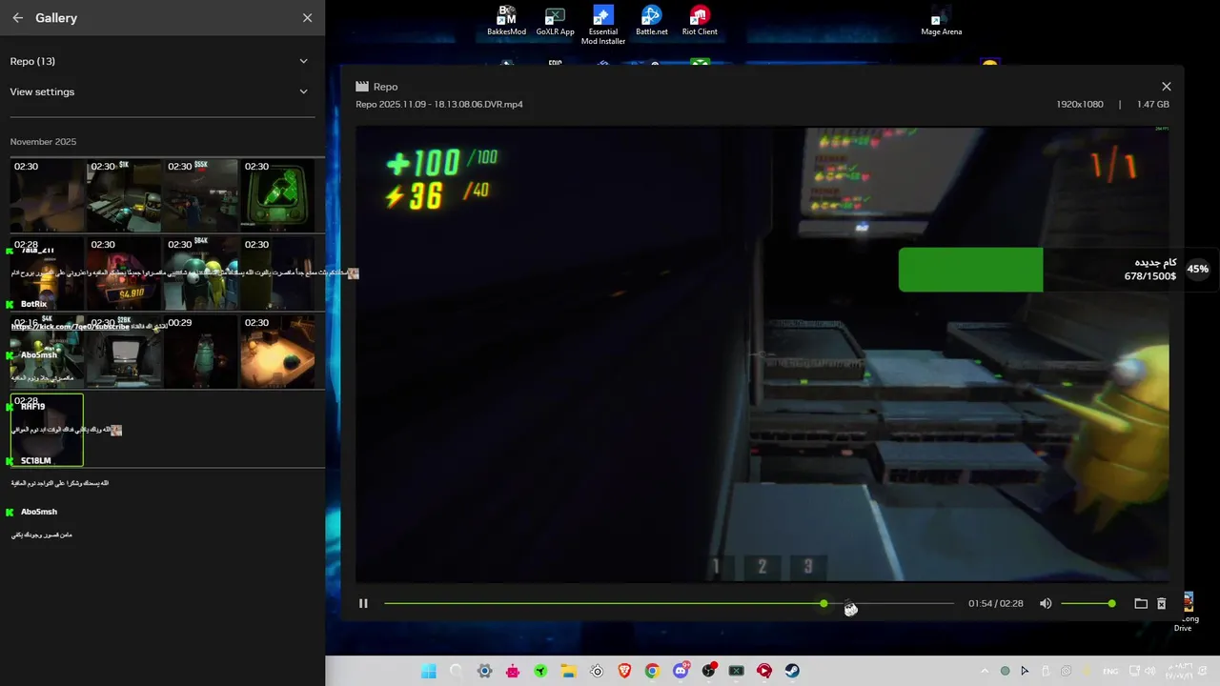This screenshot has height=686, width=1220.
Task: Delete the recording using the trash icon
Action: tap(1161, 603)
